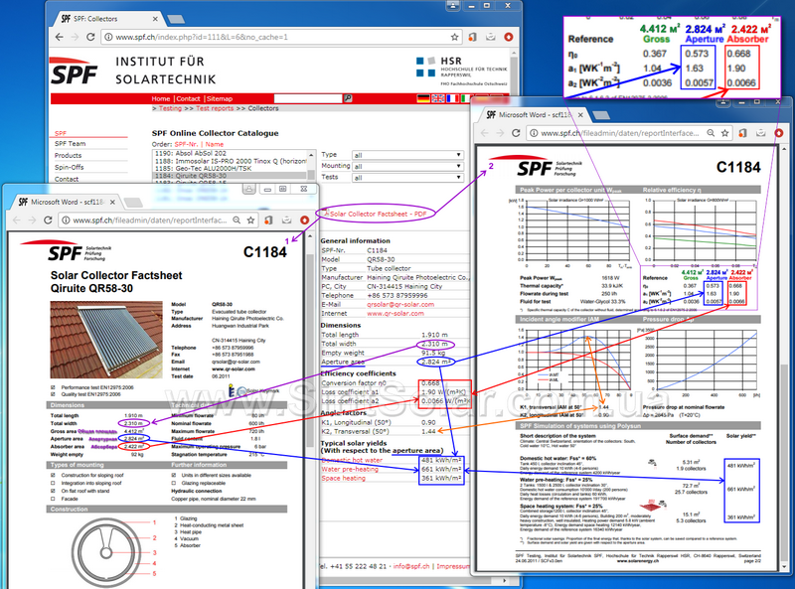Click the magnifier search button on red bar
The height and width of the screenshot is (589, 795).
pyautogui.click(x=348, y=98)
